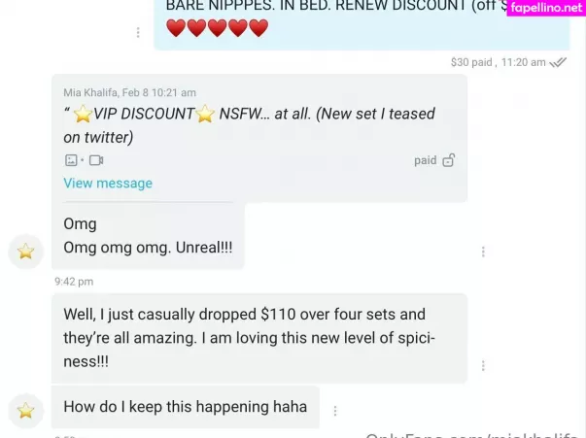
Task: Open options menu beside 'Omg omg omg. Unreal!!!' message
Action: pyautogui.click(x=483, y=253)
